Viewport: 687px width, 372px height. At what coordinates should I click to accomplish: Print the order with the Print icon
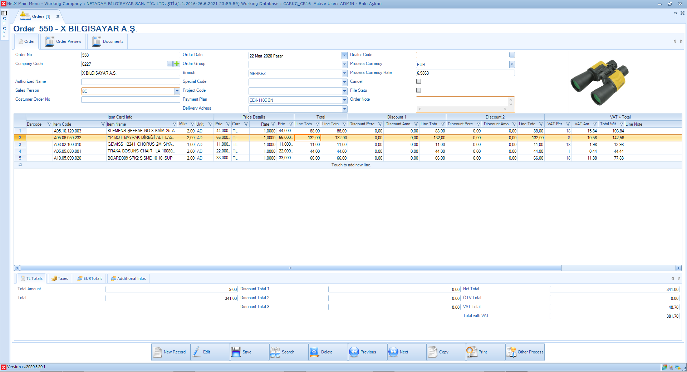pyautogui.click(x=471, y=352)
